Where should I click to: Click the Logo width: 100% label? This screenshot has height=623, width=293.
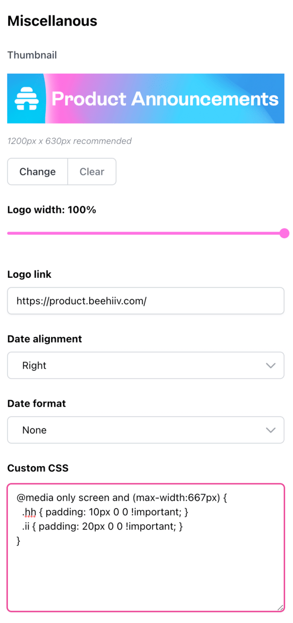pos(52,210)
